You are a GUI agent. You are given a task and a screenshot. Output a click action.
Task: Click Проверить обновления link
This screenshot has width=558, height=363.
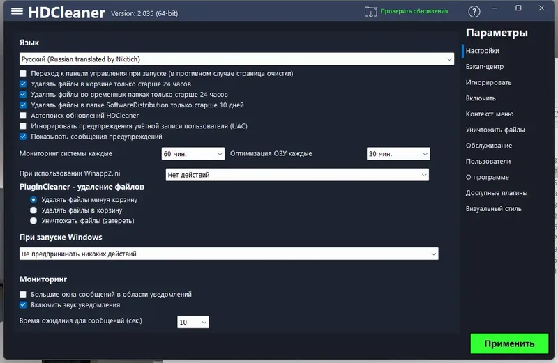point(414,11)
